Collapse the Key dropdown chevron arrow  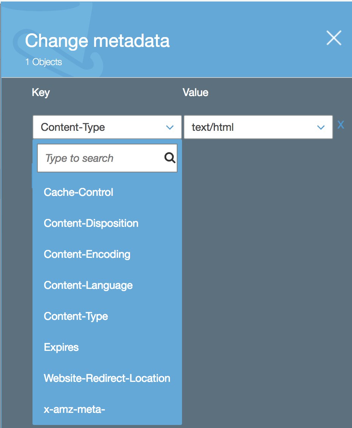170,127
